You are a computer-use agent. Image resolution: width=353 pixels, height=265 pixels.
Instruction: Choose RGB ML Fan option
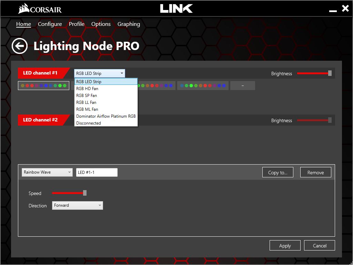click(106, 109)
